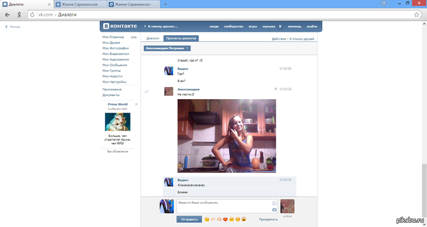This screenshot has width=427, height=227.
Task: Insert the winking emoji below the message box
Action: pos(207,219)
